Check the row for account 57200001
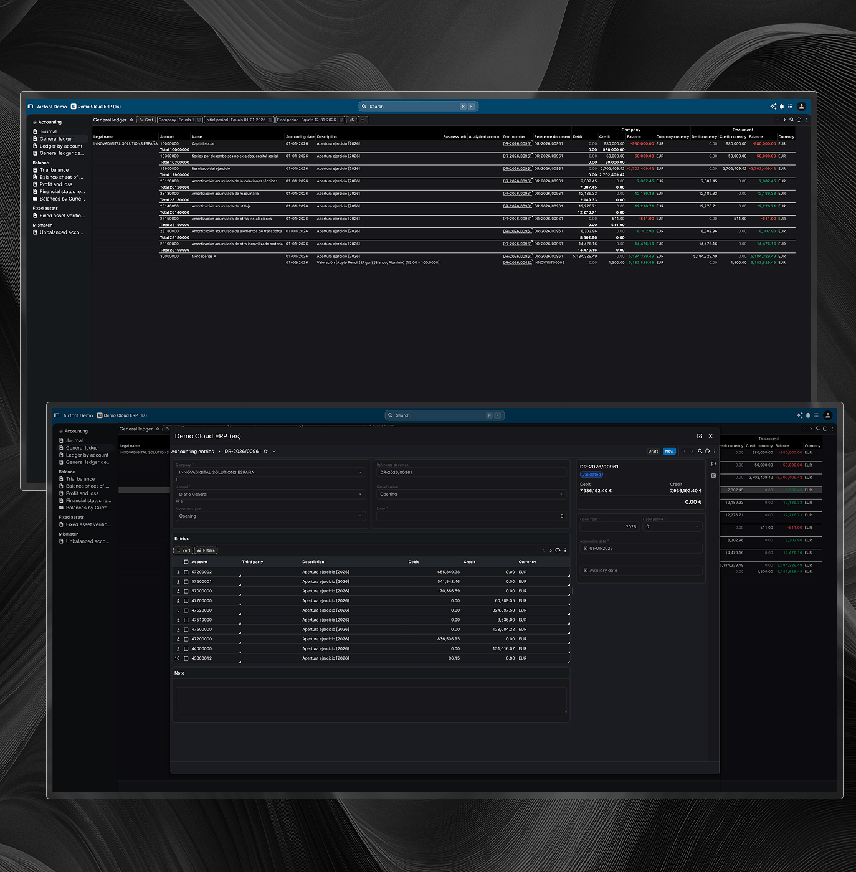 coord(186,582)
